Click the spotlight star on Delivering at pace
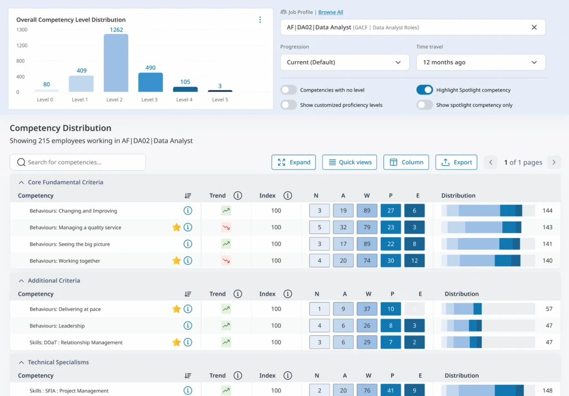The image size is (569, 396). click(x=176, y=309)
